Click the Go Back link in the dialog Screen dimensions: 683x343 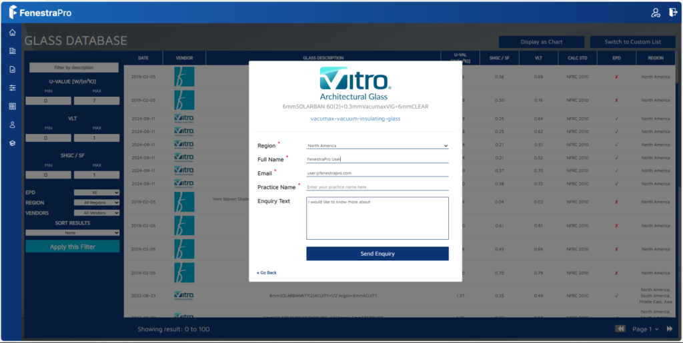click(x=267, y=272)
